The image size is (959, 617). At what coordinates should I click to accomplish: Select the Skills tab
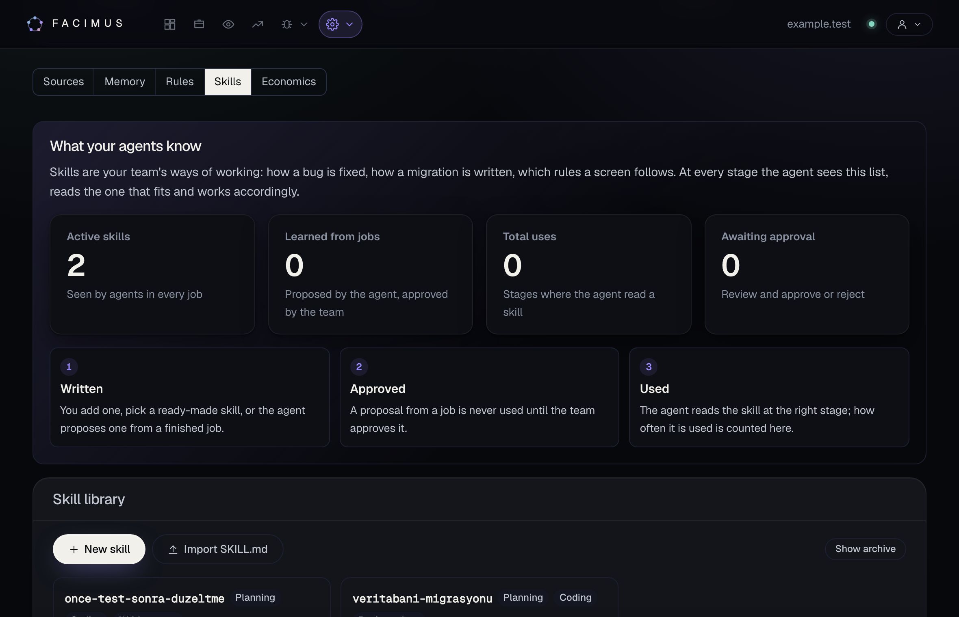[228, 82]
